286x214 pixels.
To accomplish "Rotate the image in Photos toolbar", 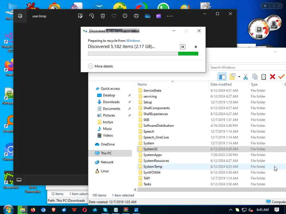I will pyautogui.click(x=92, y=16).
